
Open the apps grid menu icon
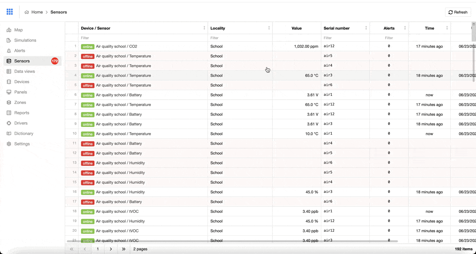click(10, 12)
